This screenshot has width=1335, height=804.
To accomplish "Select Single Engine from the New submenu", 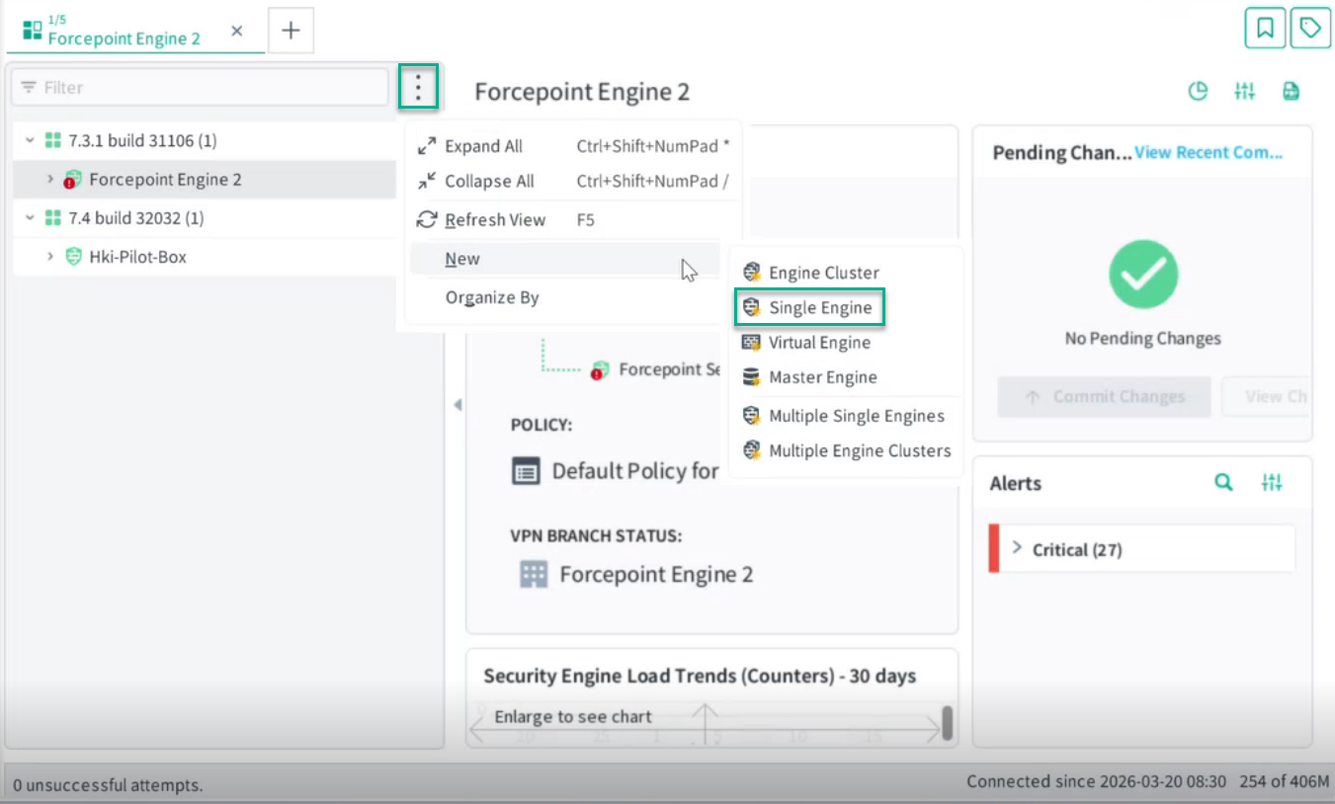I will click(810, 307).
